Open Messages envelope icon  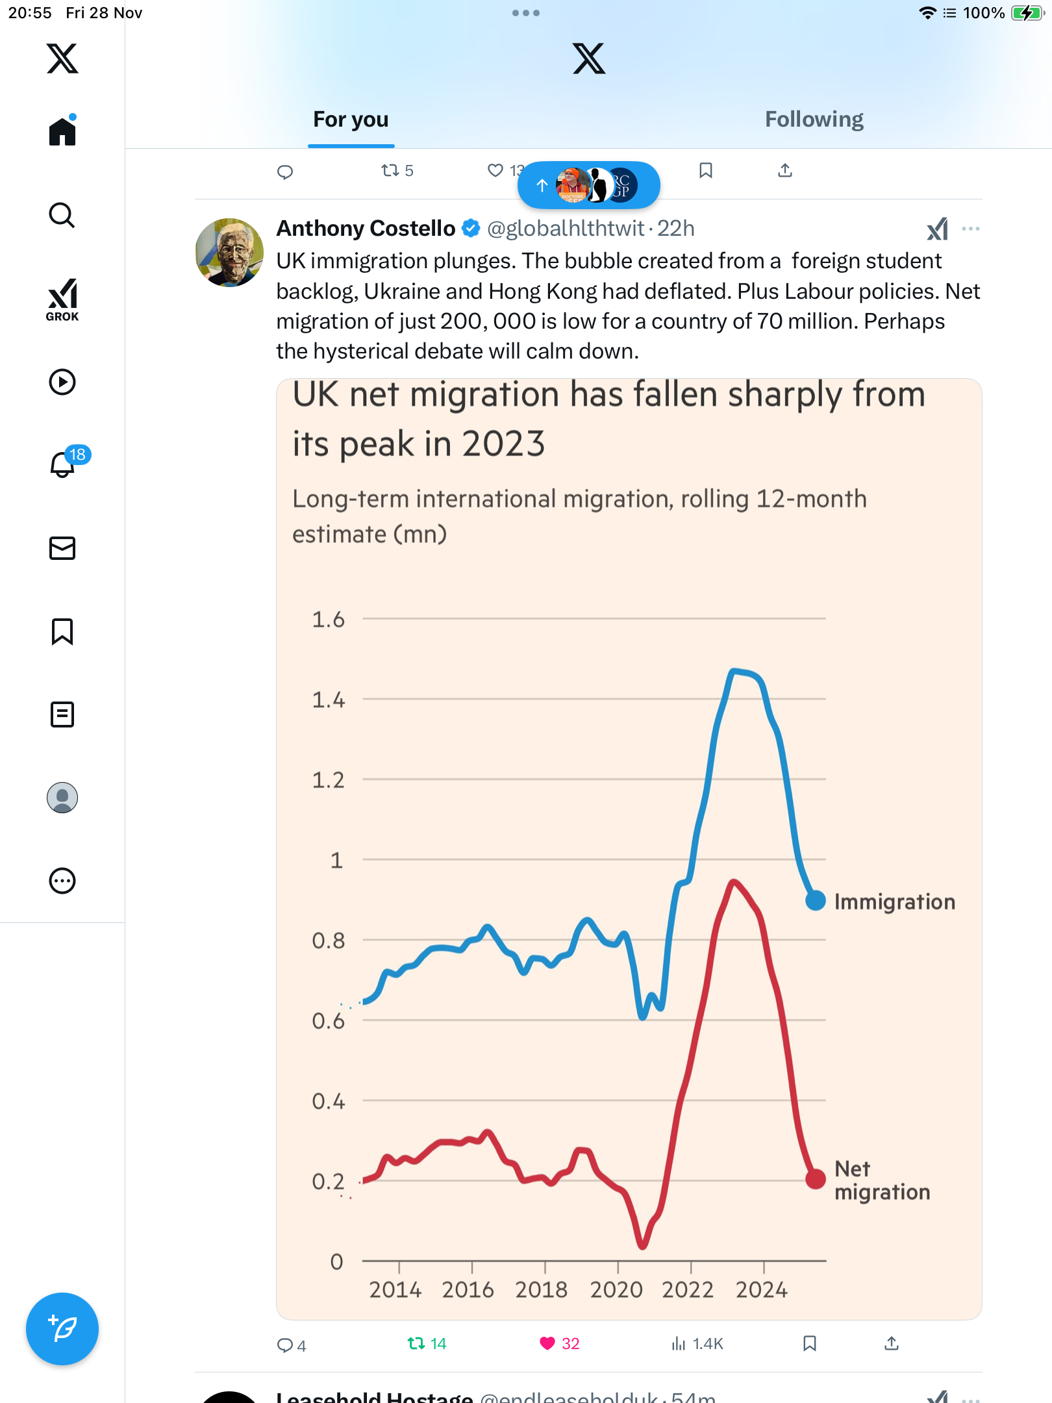pos(62,548)
